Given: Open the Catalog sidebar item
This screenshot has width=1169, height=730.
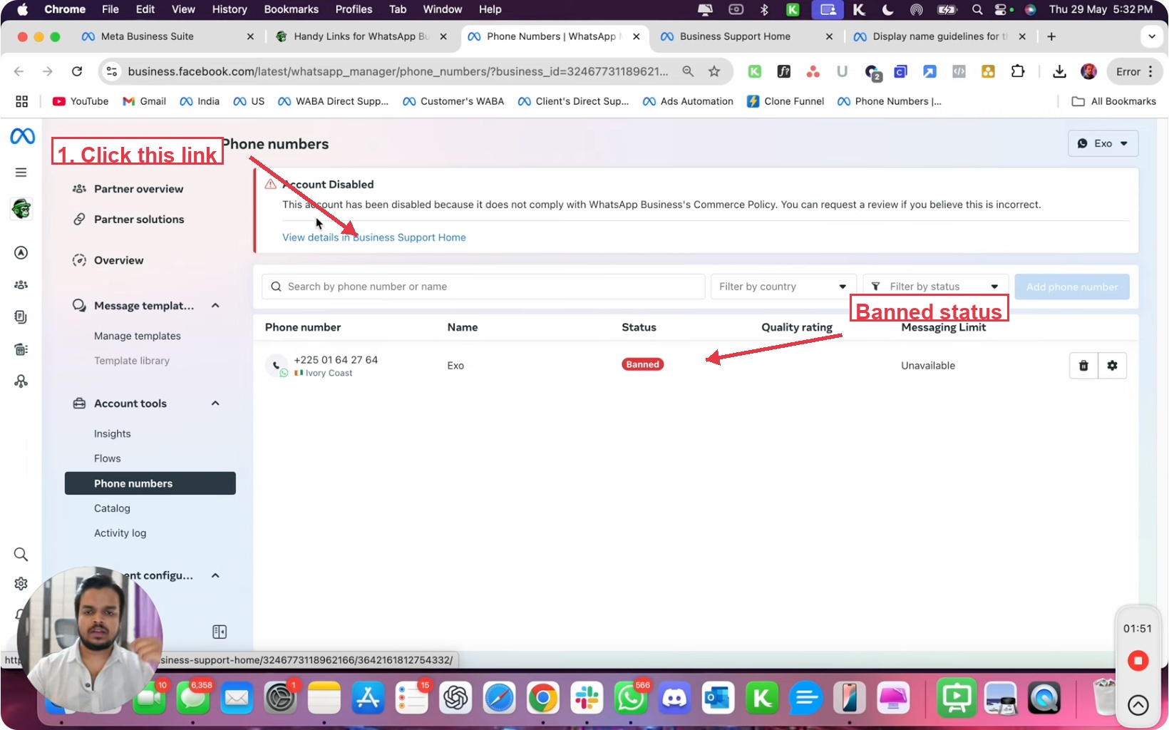Looking at the screenshot, I should coord(112,508).
